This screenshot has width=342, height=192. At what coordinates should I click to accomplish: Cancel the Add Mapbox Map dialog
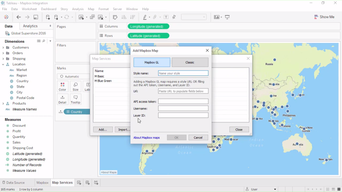point(198,138)
